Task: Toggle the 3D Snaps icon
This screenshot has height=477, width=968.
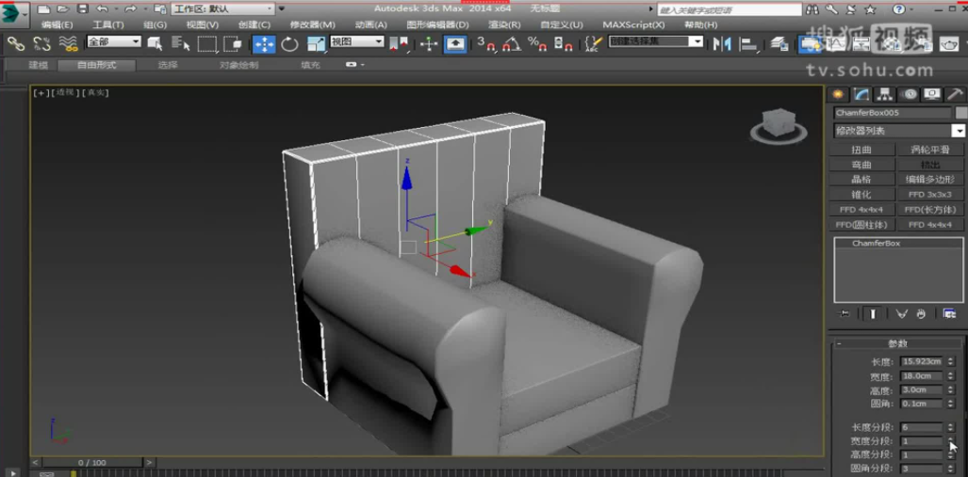Action: (x=486, y=44)
